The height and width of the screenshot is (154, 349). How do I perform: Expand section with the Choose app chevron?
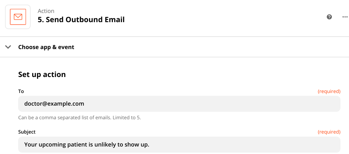pyautogui.click(x=8, y=47)
